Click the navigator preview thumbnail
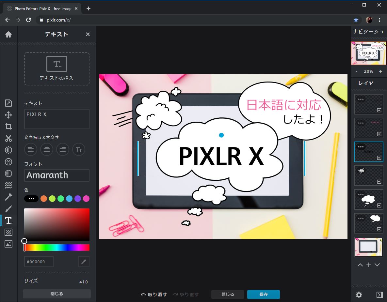The height and width of the screenshot is (302, 387). pyautogui.click(x=368, y=53)
